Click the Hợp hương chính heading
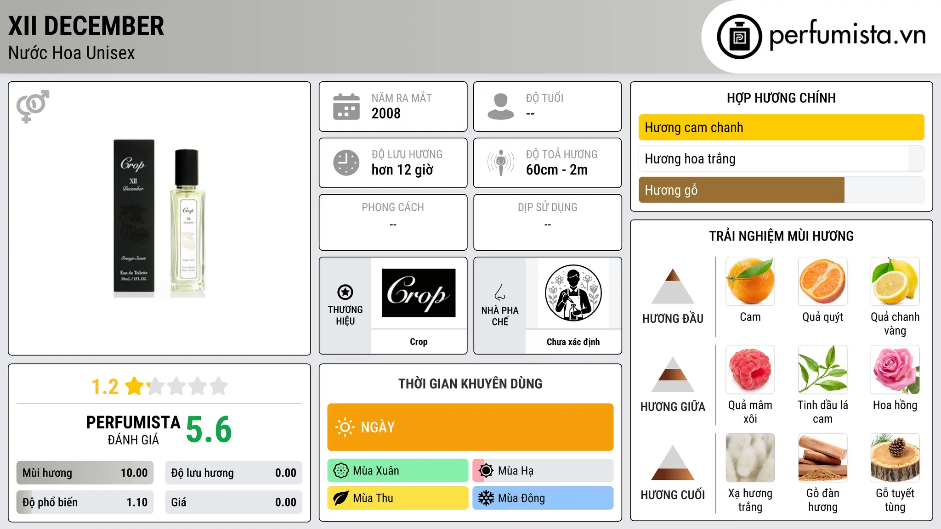Image resolution: width=941 pixels, height=529 pixels. click(x=781, y=98)
